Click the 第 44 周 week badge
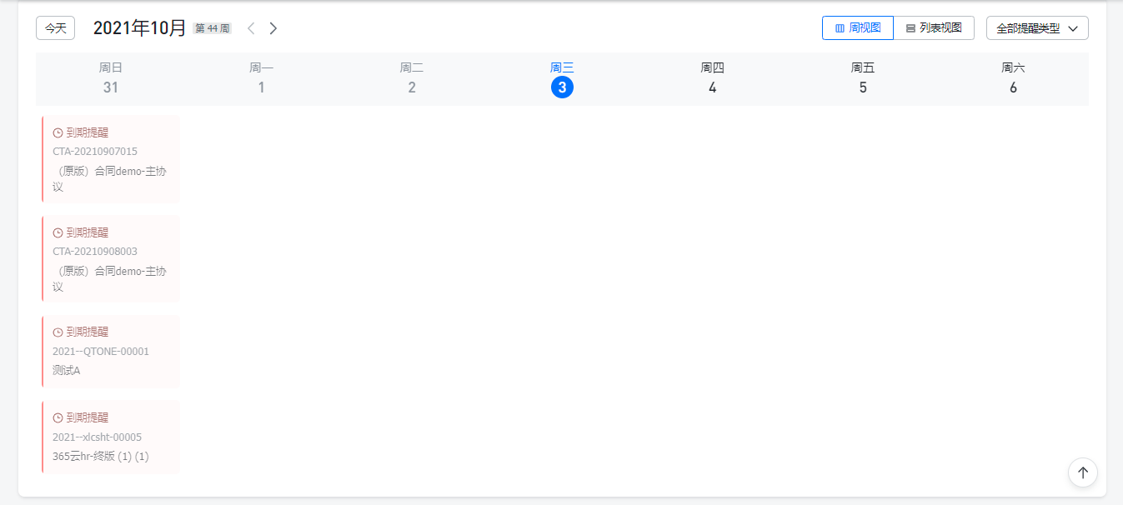The height and width of the screenshot is (505, 1123). (x=212, y=28)
